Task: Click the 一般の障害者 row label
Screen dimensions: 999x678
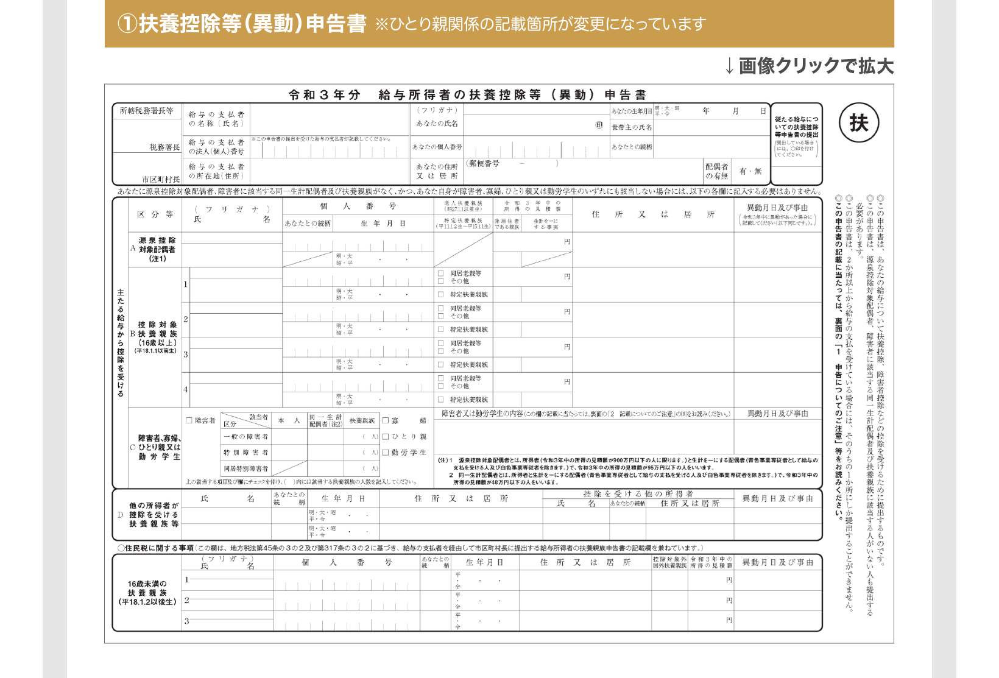Action: [x=245, y=437]
